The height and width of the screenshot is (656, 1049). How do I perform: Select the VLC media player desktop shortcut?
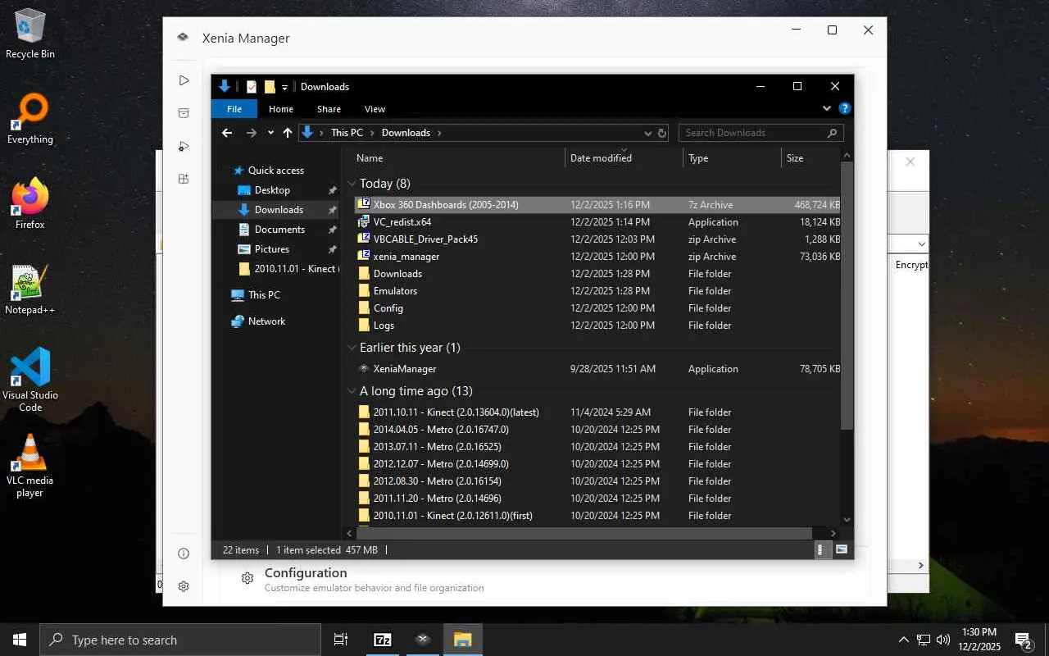(x=30, y=465)
